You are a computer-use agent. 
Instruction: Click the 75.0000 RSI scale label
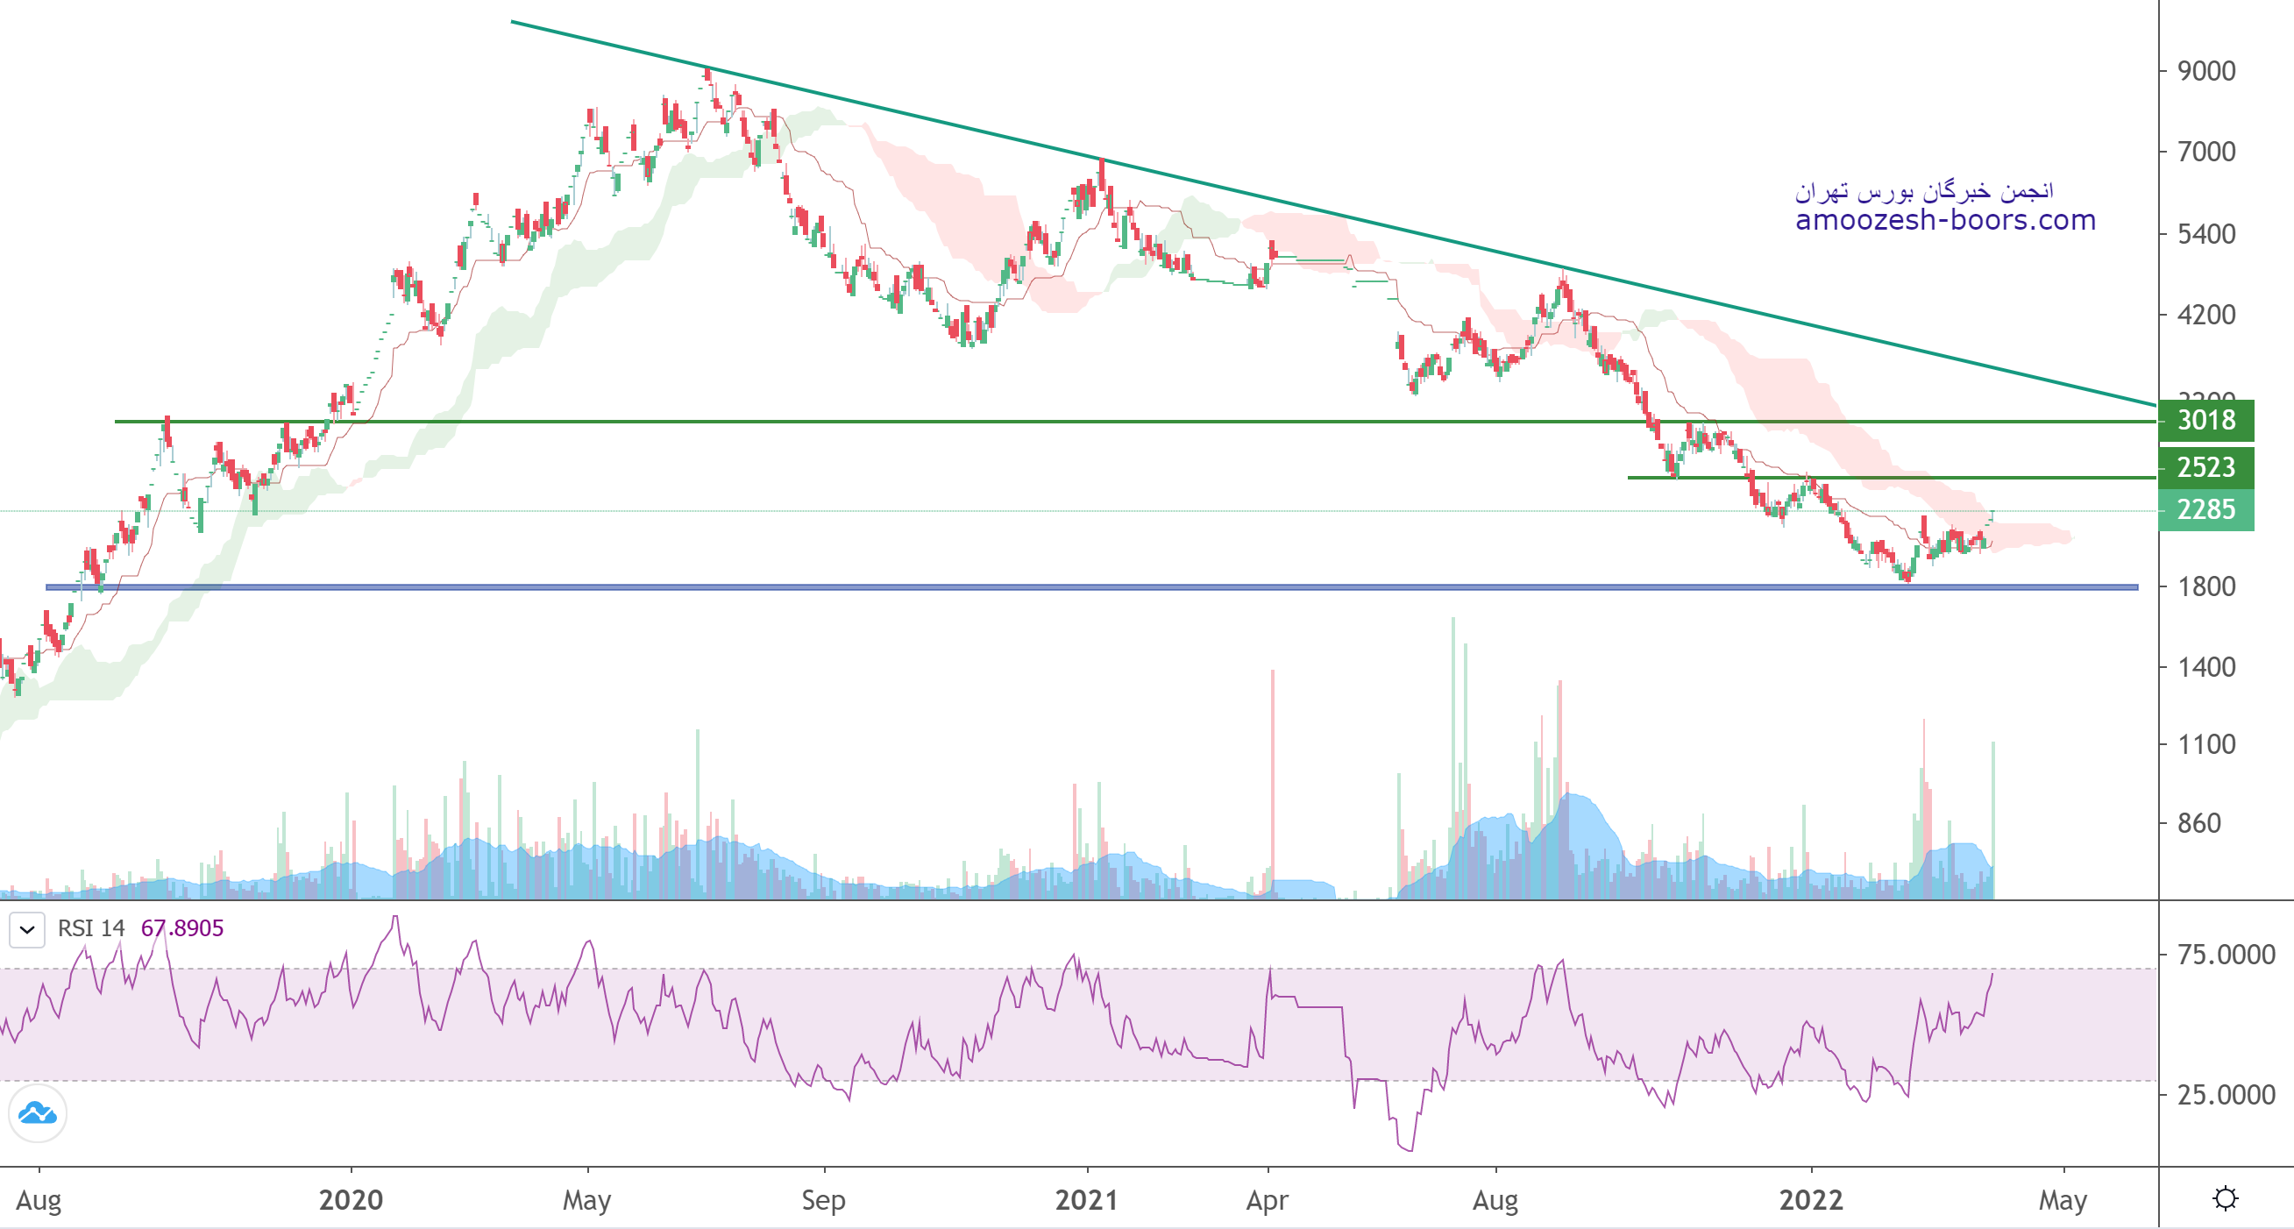(2226, 955)
